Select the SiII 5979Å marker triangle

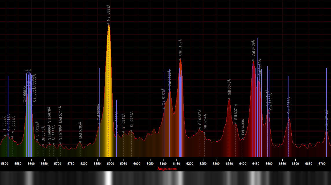[131, 131]
